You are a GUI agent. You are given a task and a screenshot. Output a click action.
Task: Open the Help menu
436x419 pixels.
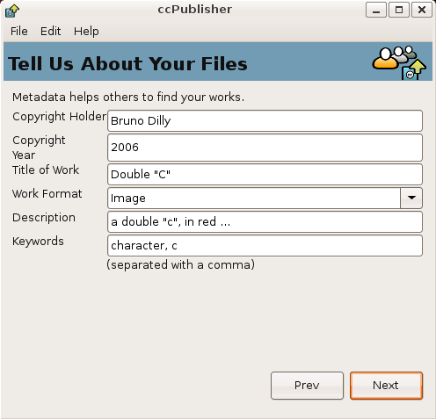(x=86, y=31)
